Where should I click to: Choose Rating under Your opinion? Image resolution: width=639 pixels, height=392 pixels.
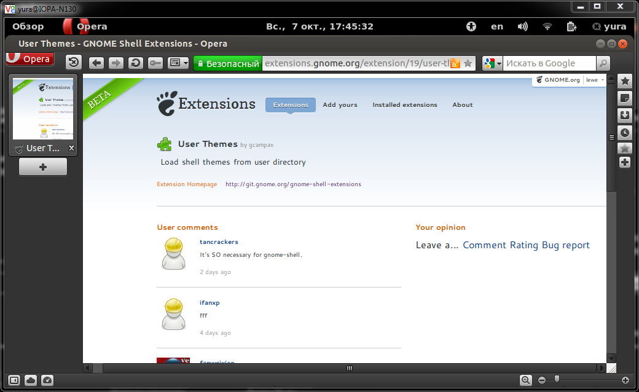(x=524, y=245)
